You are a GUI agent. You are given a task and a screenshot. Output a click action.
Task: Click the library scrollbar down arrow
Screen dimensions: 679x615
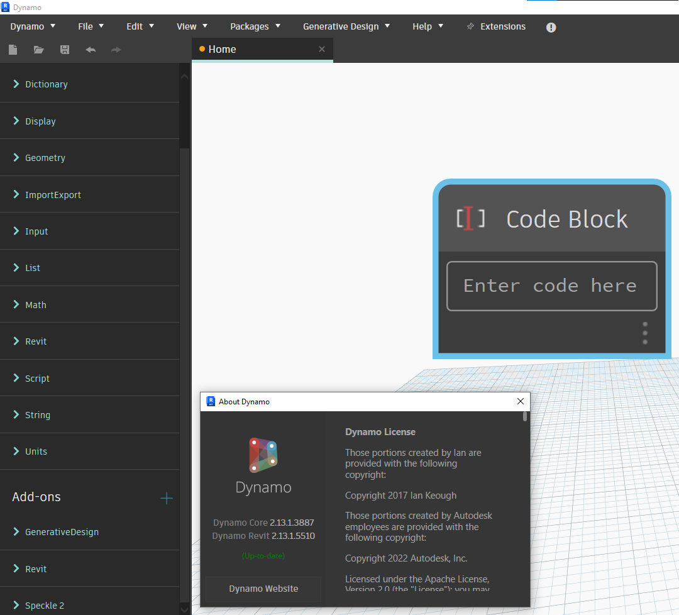[184, 609]
